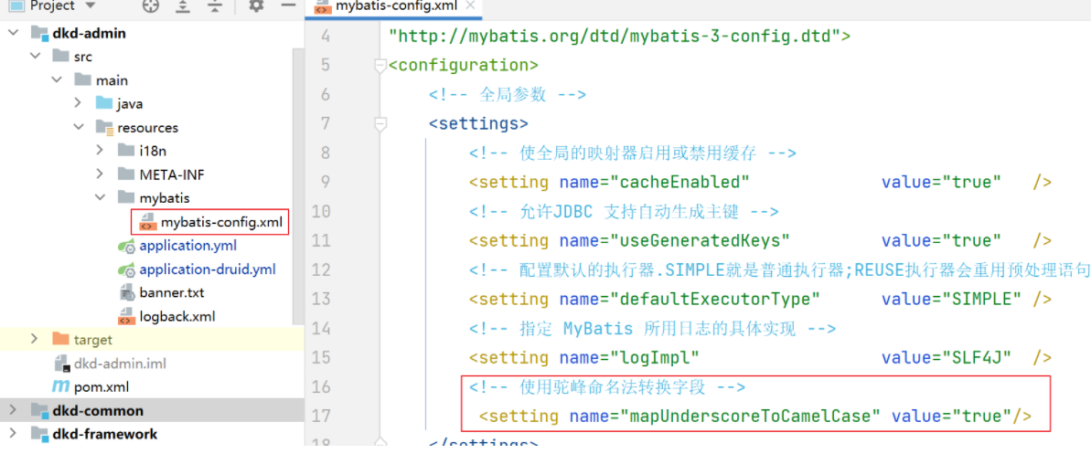Click the SLF4J value on line 15

[x=977, y=357]
